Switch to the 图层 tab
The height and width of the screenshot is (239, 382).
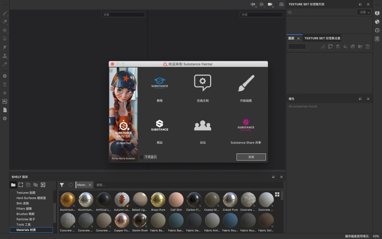coord(291,38)
